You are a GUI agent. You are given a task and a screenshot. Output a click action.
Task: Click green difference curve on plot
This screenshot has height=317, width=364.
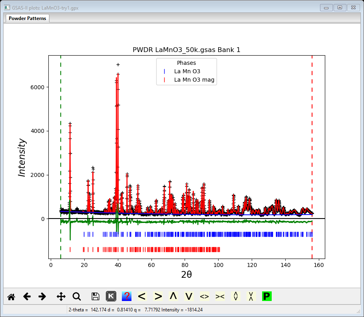(x=186, y=222)
